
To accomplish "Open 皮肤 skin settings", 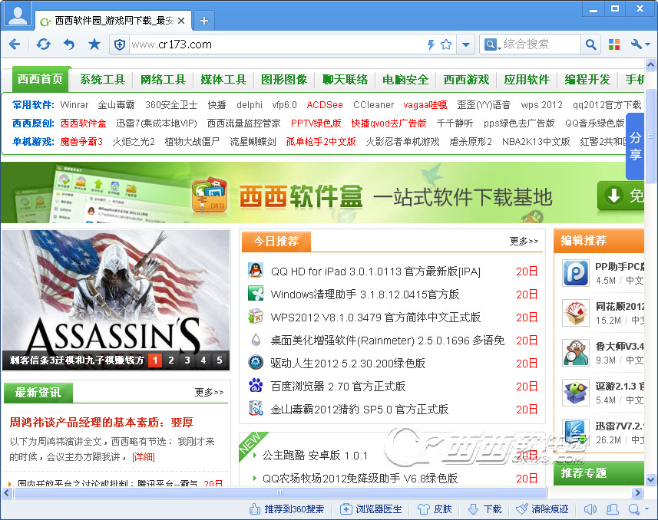I will (x=435, y=509).
